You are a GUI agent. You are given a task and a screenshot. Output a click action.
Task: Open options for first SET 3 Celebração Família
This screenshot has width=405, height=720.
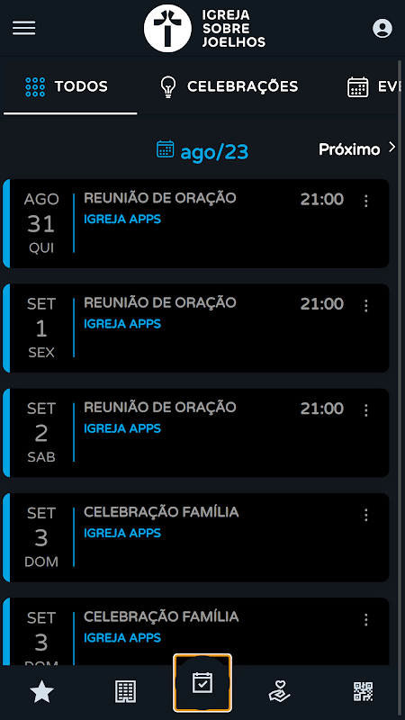coord(366,515)
